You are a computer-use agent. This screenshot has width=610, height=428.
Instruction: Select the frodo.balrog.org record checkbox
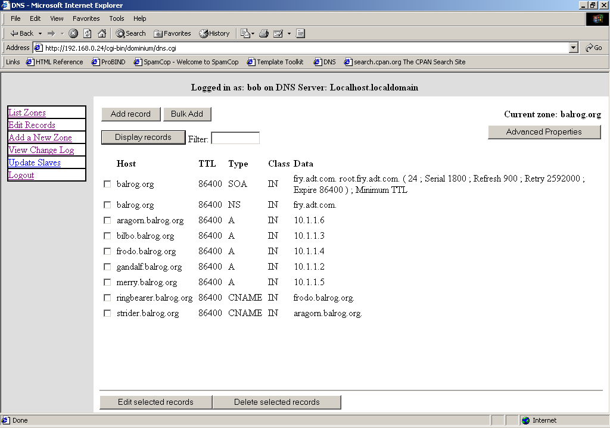pyautogui.click(x=107, y=251)
